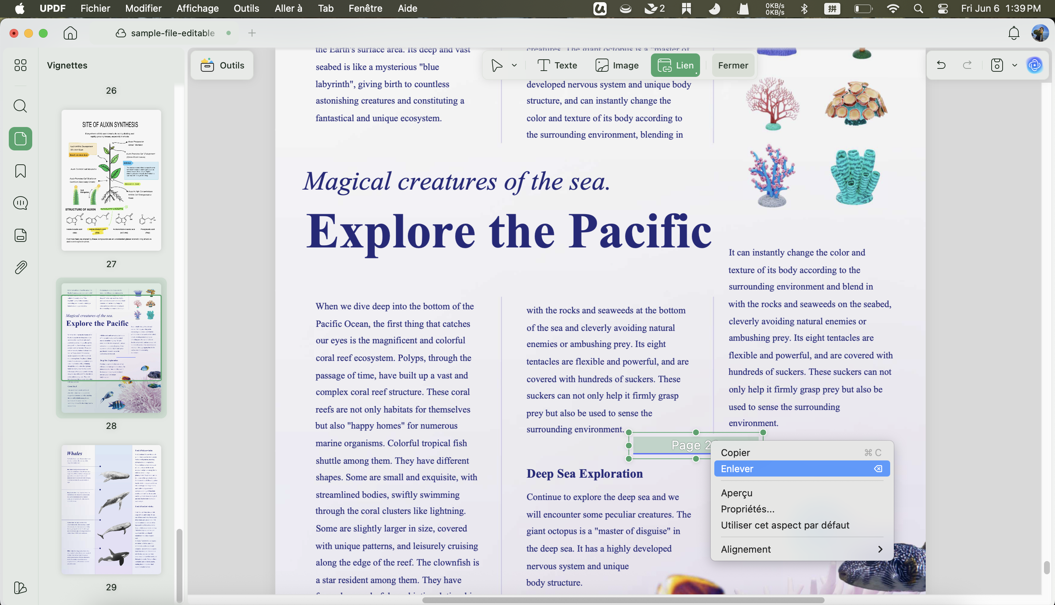This screenshot has height=605, width=1055.
Task: Open the Modifier menu
Action: coord(144,8)
